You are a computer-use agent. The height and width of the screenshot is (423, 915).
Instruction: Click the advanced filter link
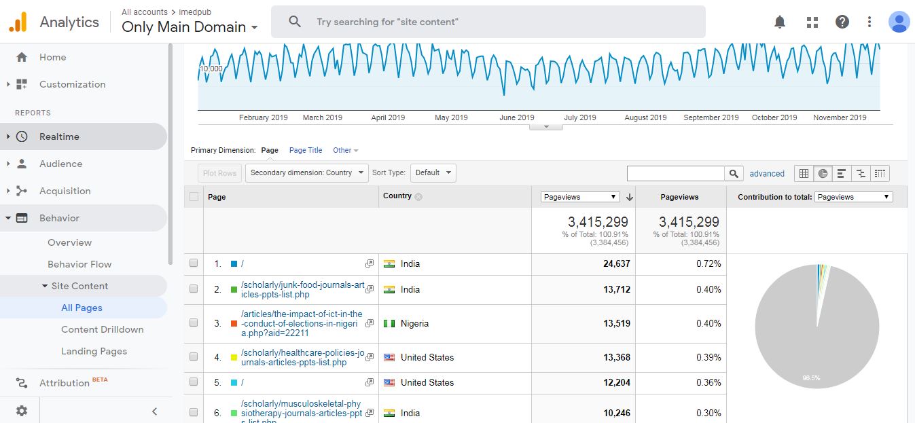[767, 174]
